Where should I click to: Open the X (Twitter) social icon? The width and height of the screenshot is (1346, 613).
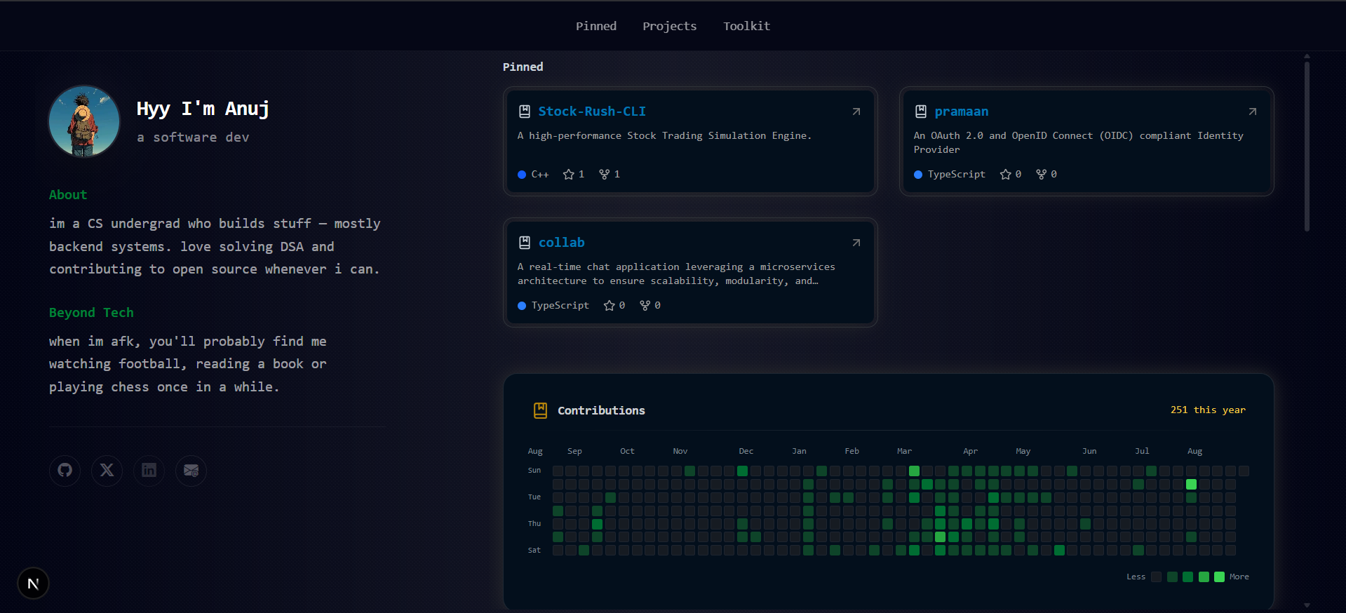tap(107, 470)
